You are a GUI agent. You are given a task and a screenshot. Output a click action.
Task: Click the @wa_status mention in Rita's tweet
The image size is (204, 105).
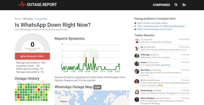[x=146, y=73]
